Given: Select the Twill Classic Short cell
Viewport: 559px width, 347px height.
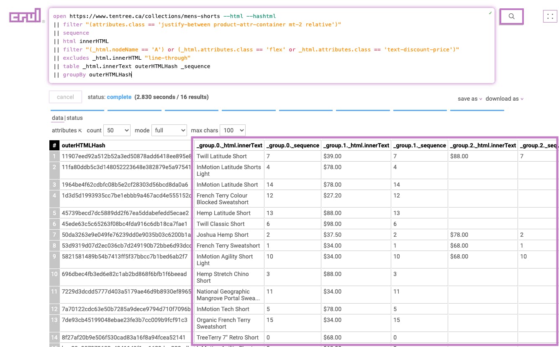Looking at the screenshot, I should point(229,224).
